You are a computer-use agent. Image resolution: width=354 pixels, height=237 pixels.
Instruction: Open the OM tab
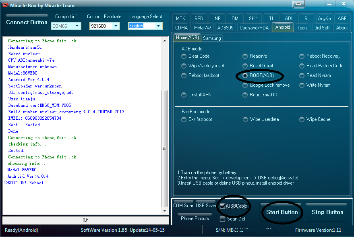(x=235, y=18)
